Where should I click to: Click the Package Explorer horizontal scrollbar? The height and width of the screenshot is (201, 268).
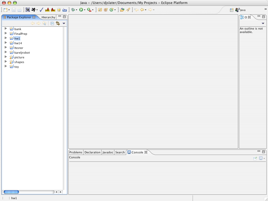[x=11, y=192]
